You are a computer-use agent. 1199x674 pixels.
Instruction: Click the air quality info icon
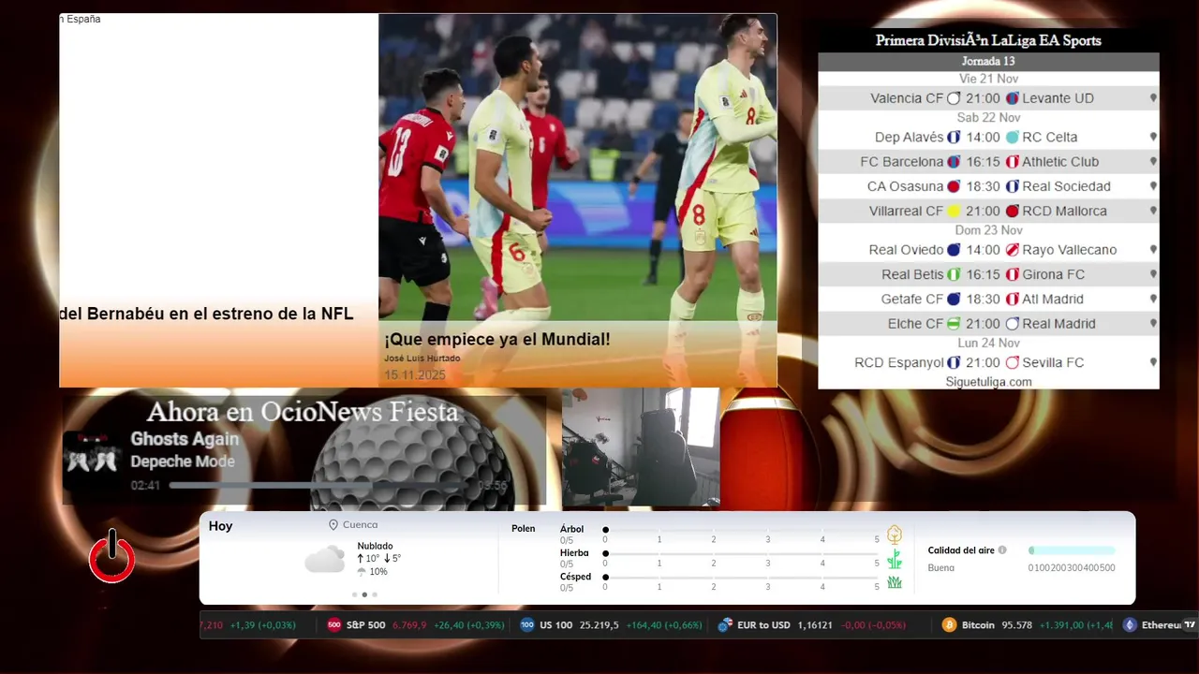1002,550
